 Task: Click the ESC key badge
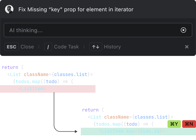tap(11, 47)
